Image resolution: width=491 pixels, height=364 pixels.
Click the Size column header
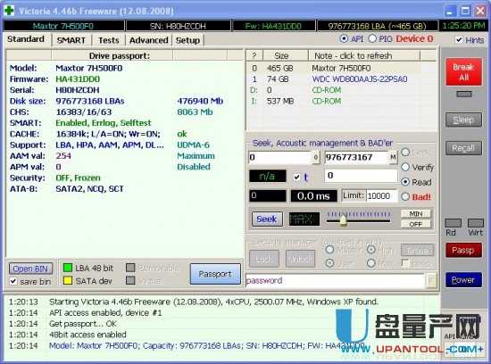click(x=286, y=55)
